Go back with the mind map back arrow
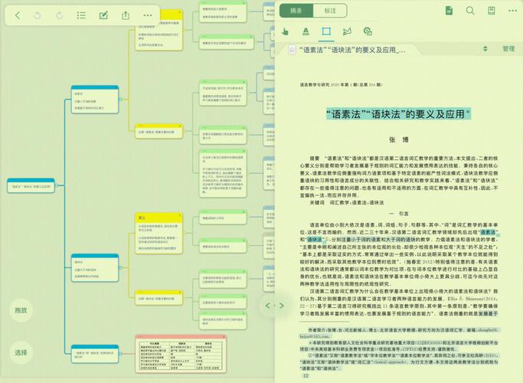The image size is (523, 383). 18,15
